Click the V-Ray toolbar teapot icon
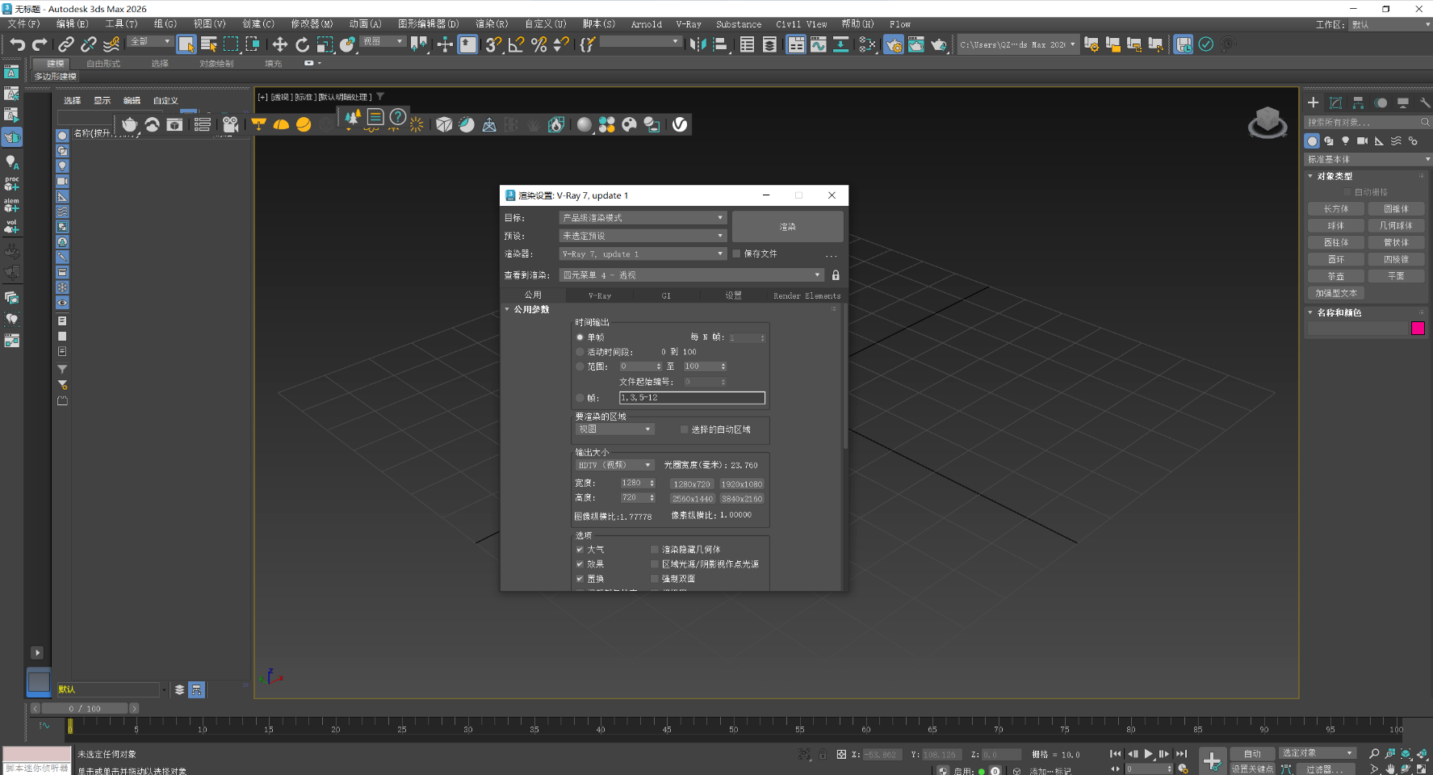This screenshot has height=775, width=1433. (130, 124)
